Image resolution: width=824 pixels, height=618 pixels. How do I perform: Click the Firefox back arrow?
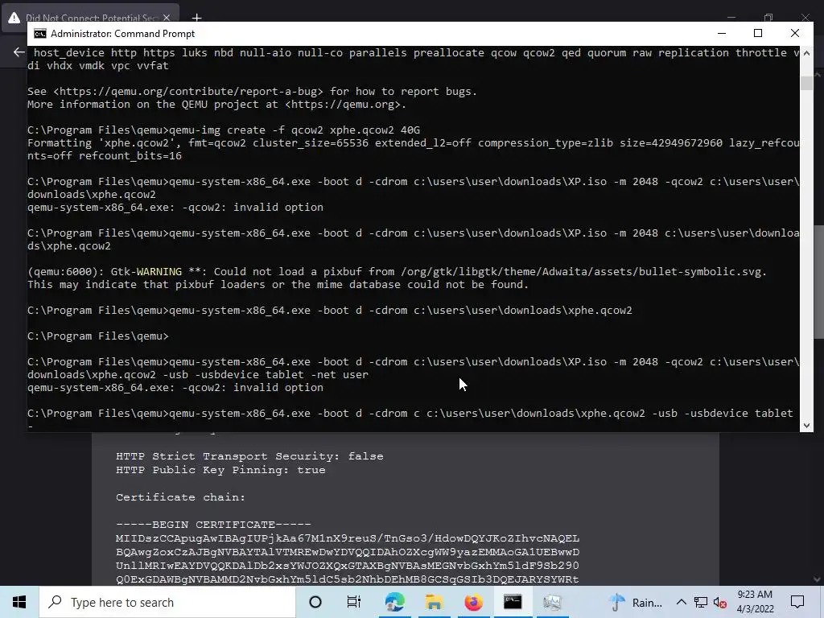(19, 52)
